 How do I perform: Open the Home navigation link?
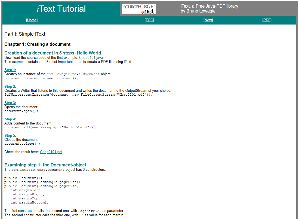pos(32,20)
